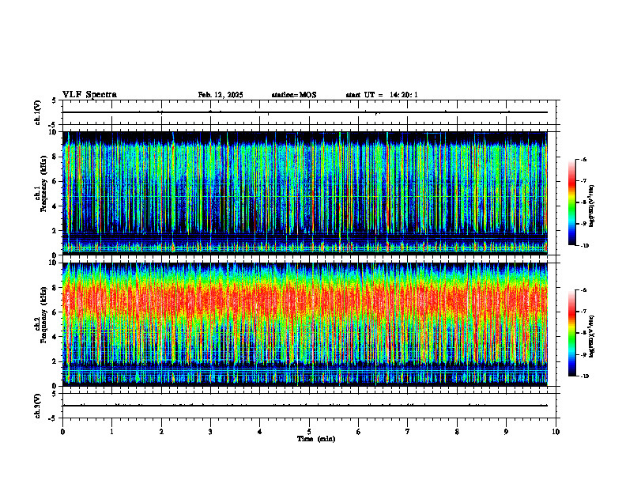
Task: Click the ch.2 colorbar log(PSD) unit label
Action: tap(592, 336)
